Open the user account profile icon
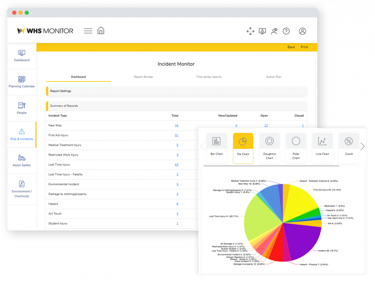This screenshot has width=375, height=281. 302,31
